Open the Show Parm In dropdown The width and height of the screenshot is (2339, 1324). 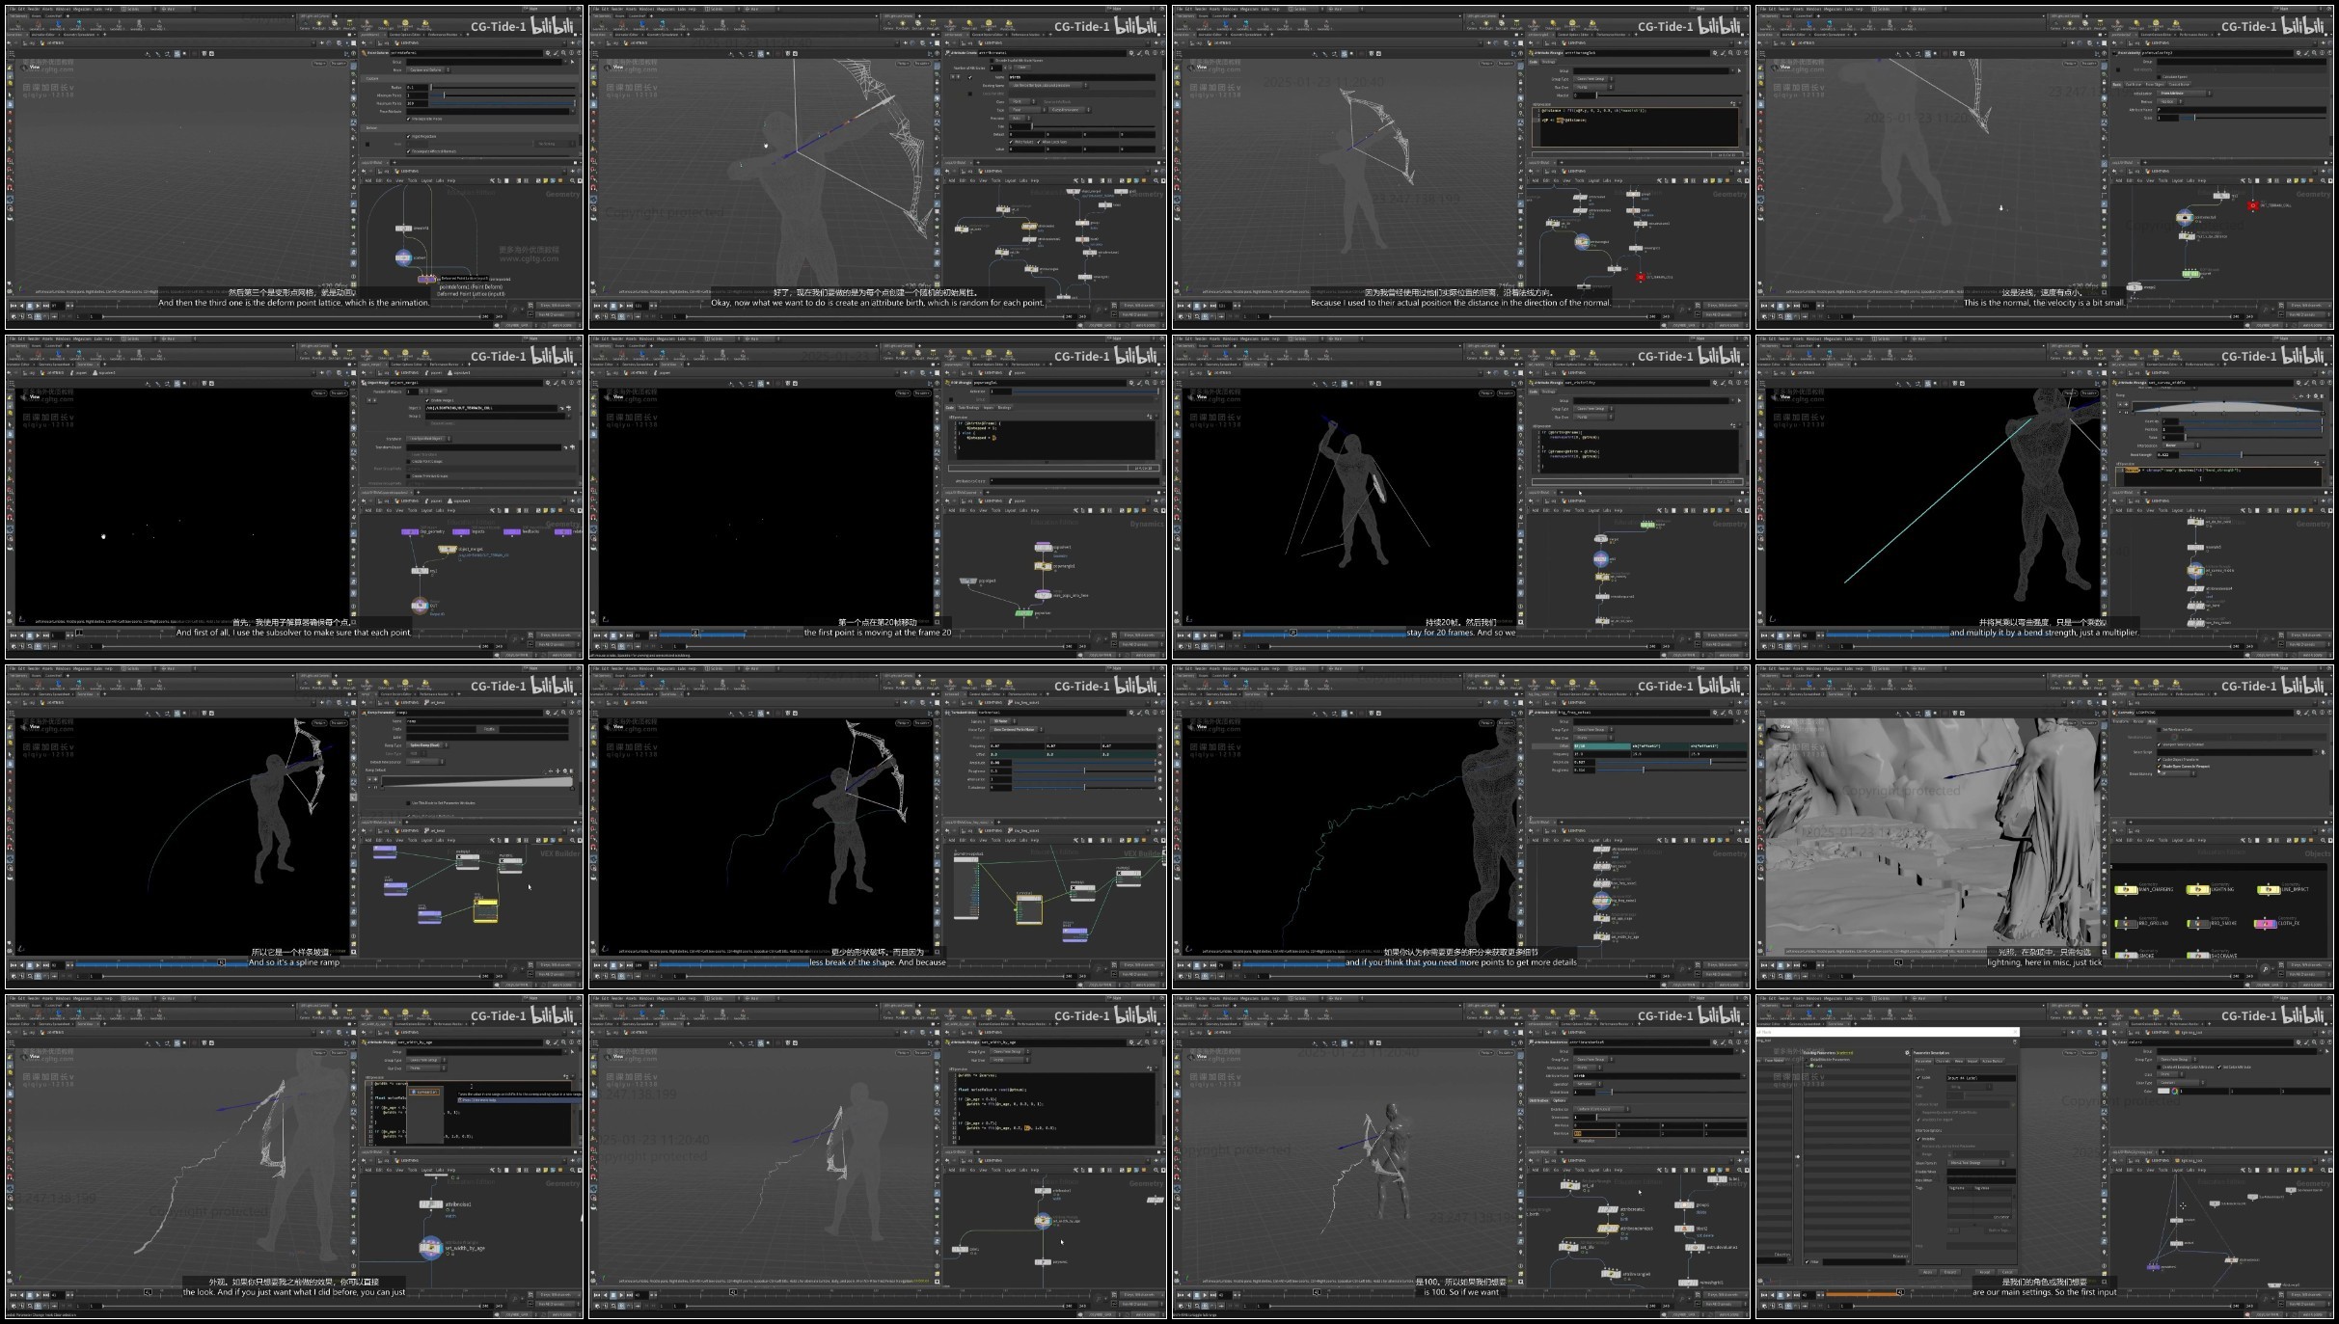pyautogui.click(x=1976, y=1163)
